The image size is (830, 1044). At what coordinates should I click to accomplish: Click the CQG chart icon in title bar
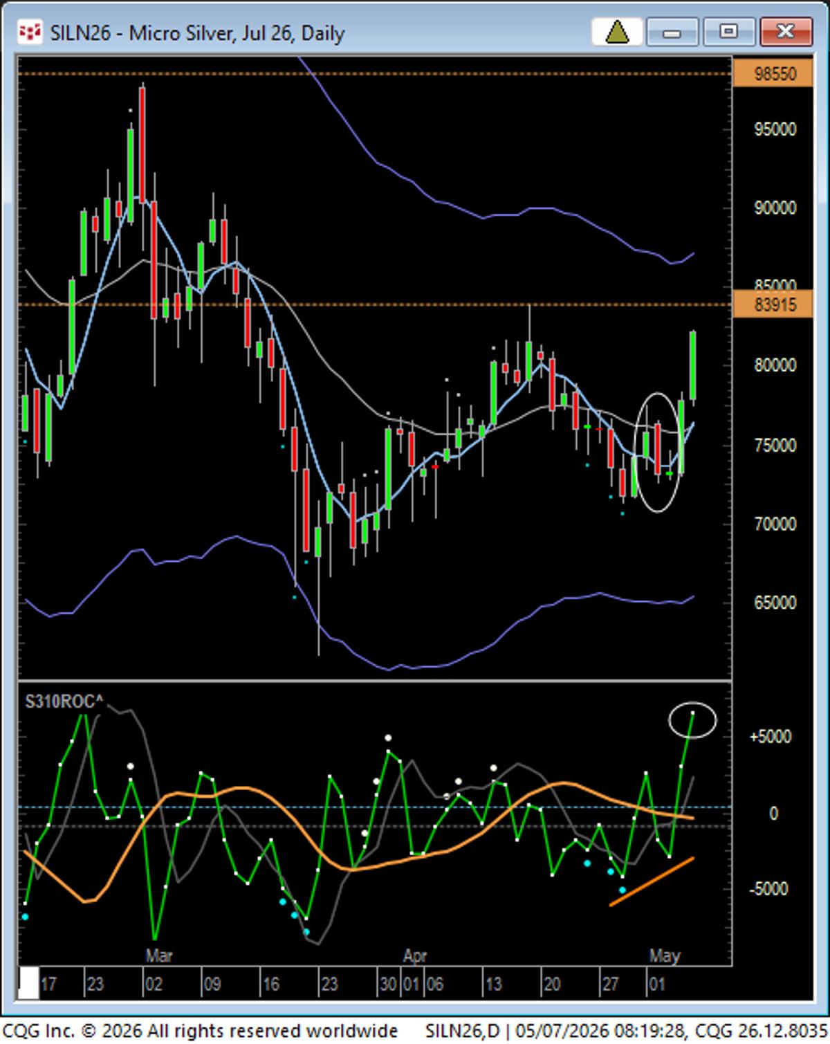29,33
